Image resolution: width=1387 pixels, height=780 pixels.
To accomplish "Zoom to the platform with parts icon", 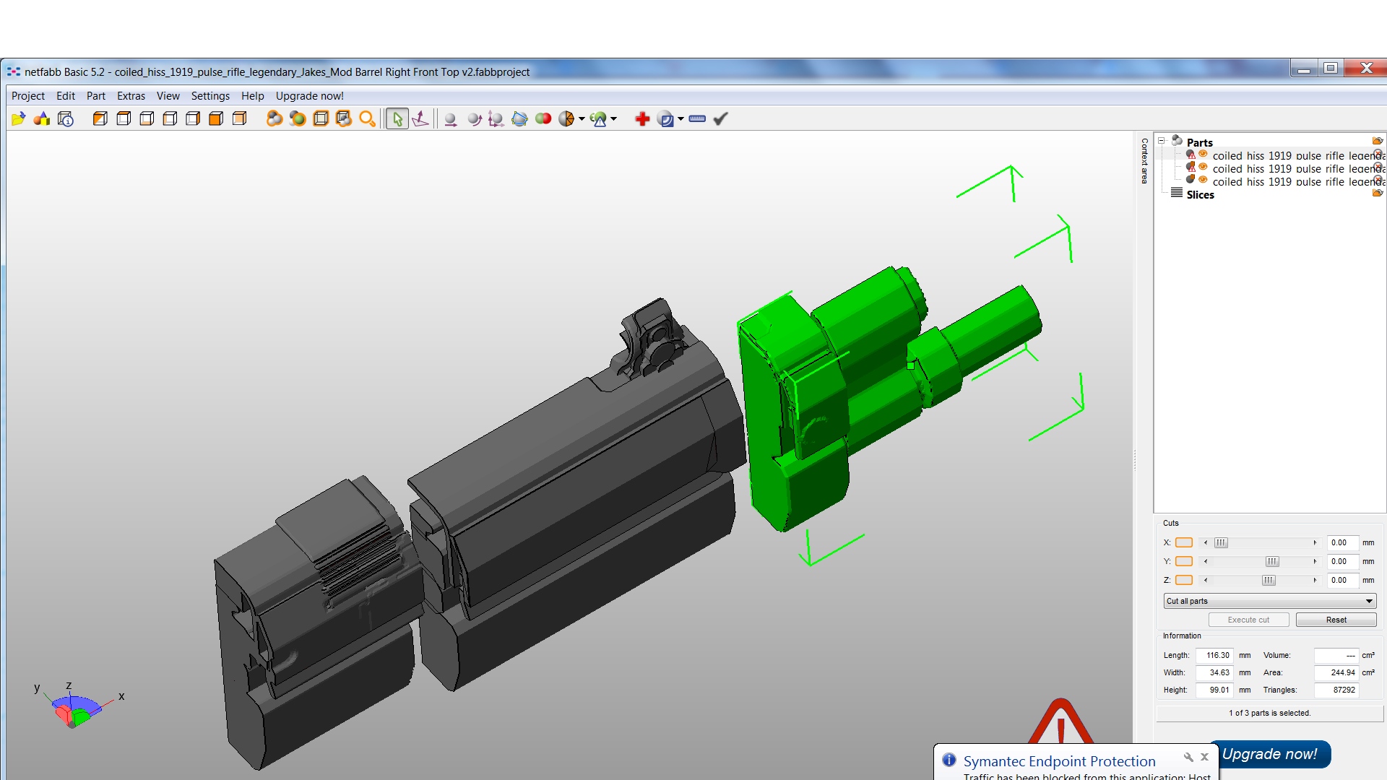I will point(344,119).
